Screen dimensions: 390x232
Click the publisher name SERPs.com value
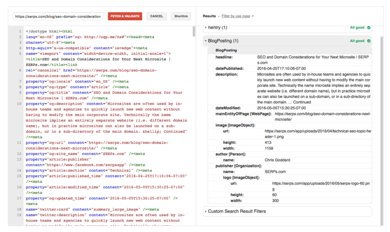pos(275,172)
